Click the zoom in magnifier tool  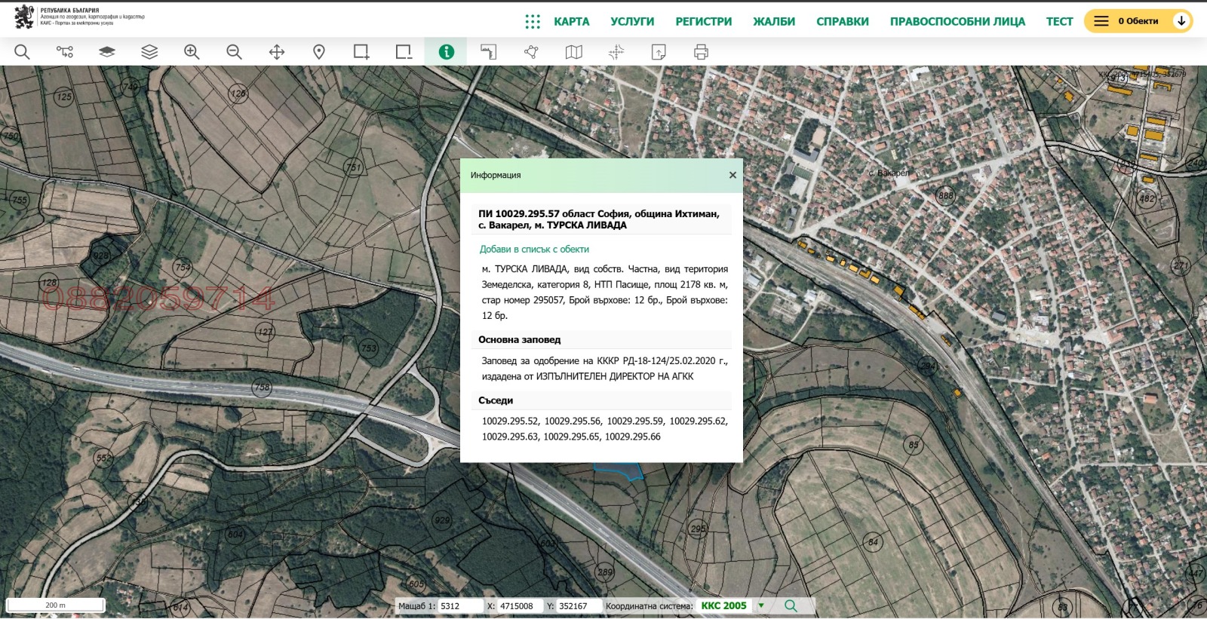[192, 52]
